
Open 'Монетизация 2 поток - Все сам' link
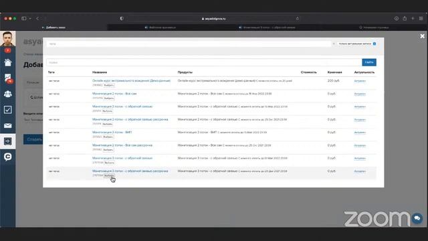tap(114, 94)
